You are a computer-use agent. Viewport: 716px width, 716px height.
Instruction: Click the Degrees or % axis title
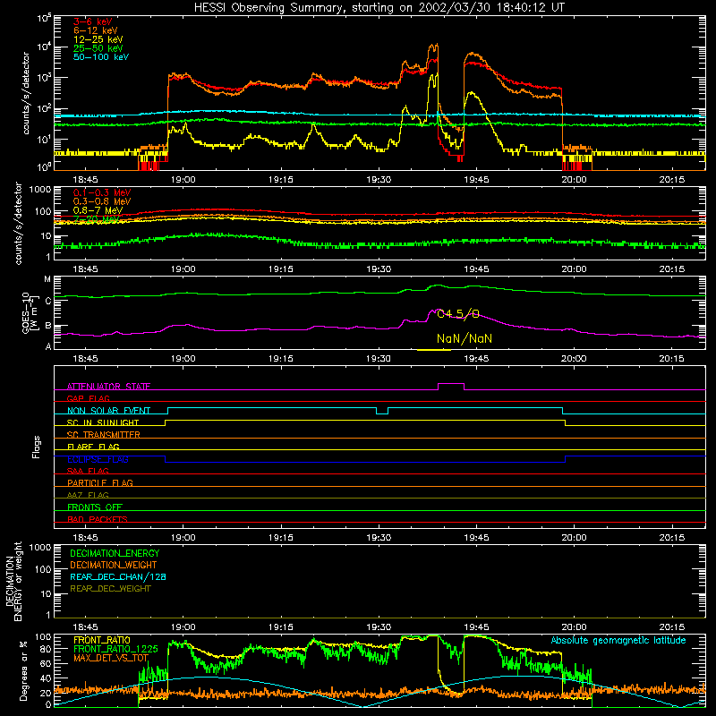pyautogui.click(x=23, y=670)
